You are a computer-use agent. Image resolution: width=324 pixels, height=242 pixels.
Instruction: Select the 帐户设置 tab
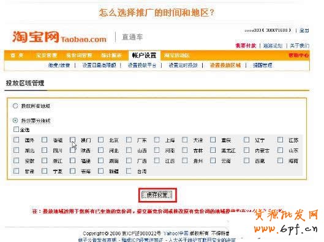(144, 56)
